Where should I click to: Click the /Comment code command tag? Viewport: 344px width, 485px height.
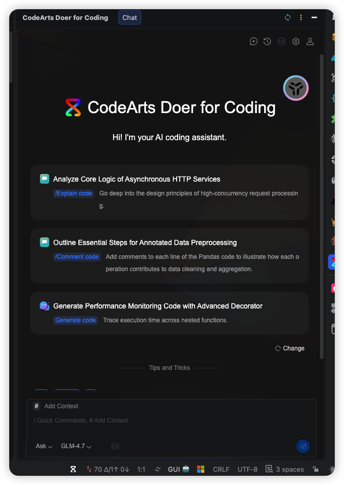click(77, 257)
